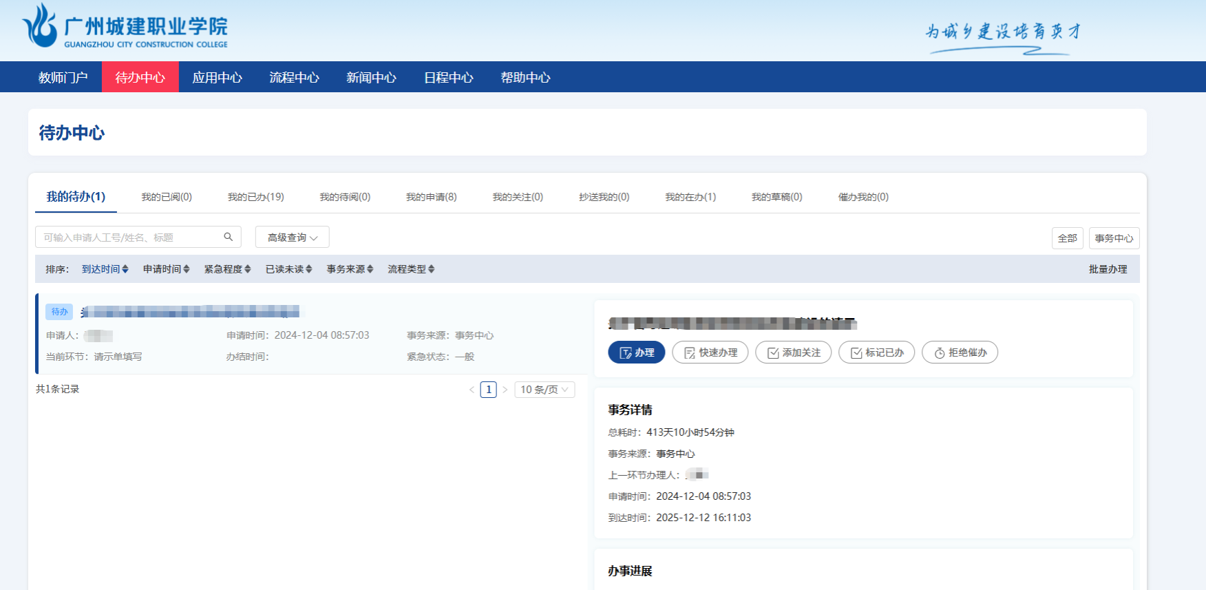Sort by 紧急程度 arrows
Viewport: 1206px width, 590px height.
tap(247, 269)
